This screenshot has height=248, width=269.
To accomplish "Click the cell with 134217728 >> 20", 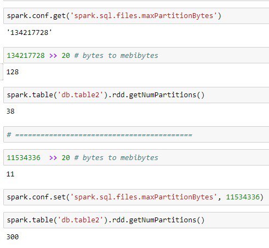I will pyautogui.click(x=136, y=55).
